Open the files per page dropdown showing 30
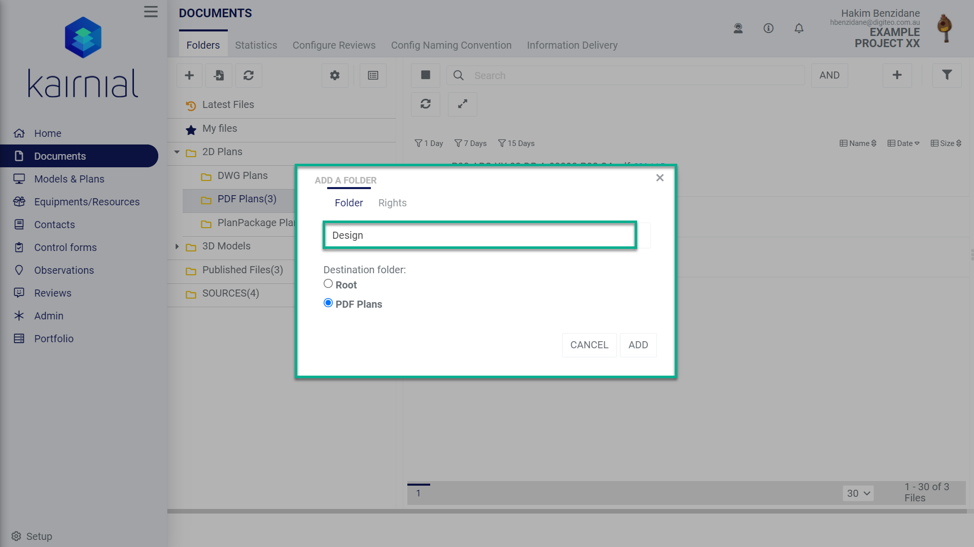The image size is (974, 547). [858, 493]
